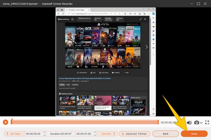Screen dimensions: 211x140
Task: Click the playback time readout 00:00:00
Action: click(166, 123)
